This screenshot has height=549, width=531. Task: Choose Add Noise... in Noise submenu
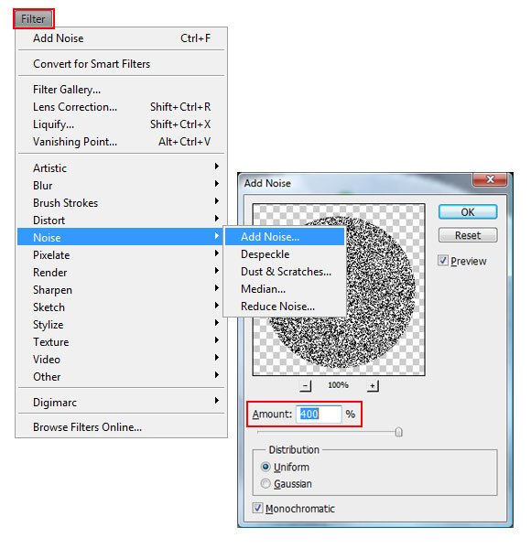(x=285, y=237)
